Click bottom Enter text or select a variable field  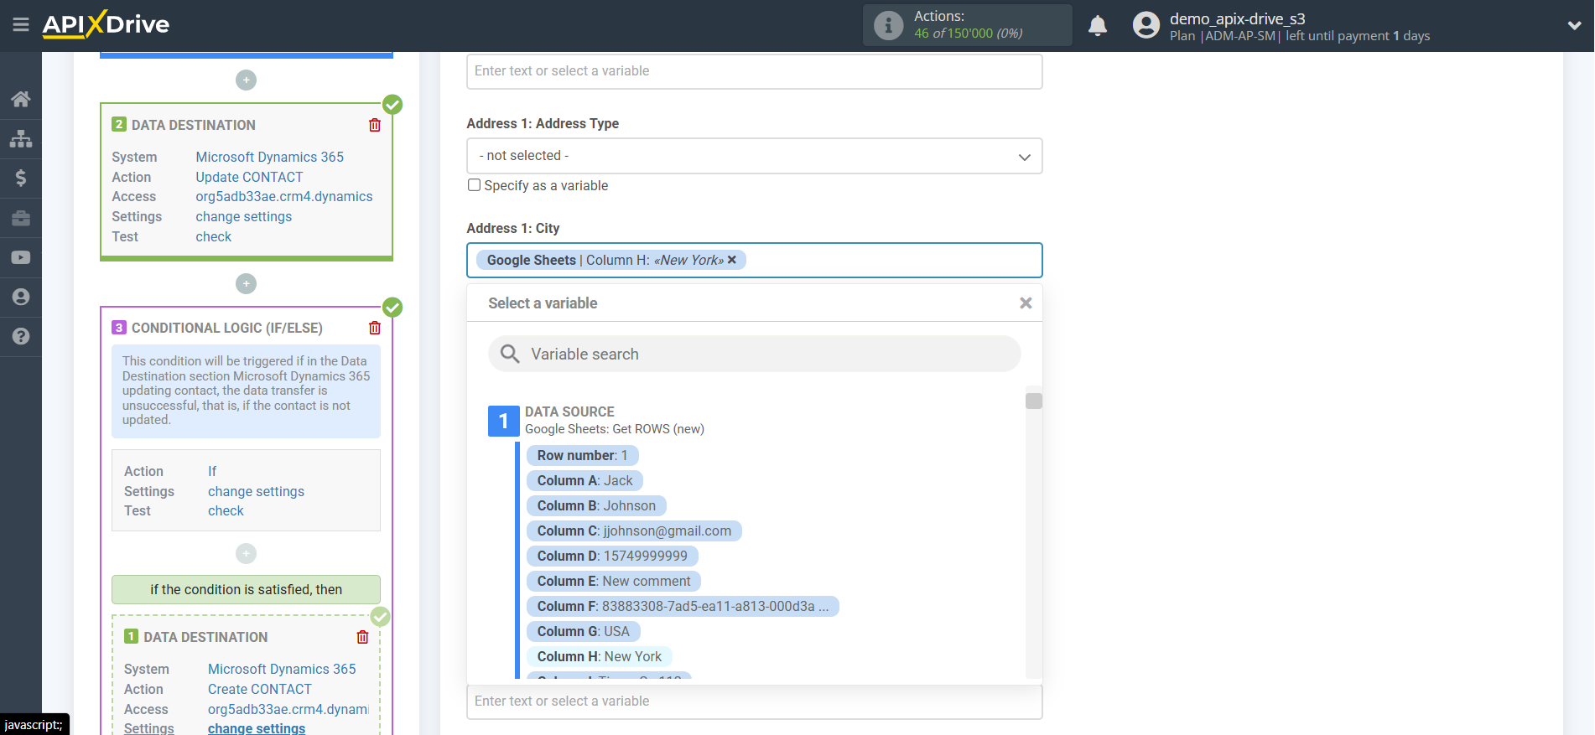[754, 701]
